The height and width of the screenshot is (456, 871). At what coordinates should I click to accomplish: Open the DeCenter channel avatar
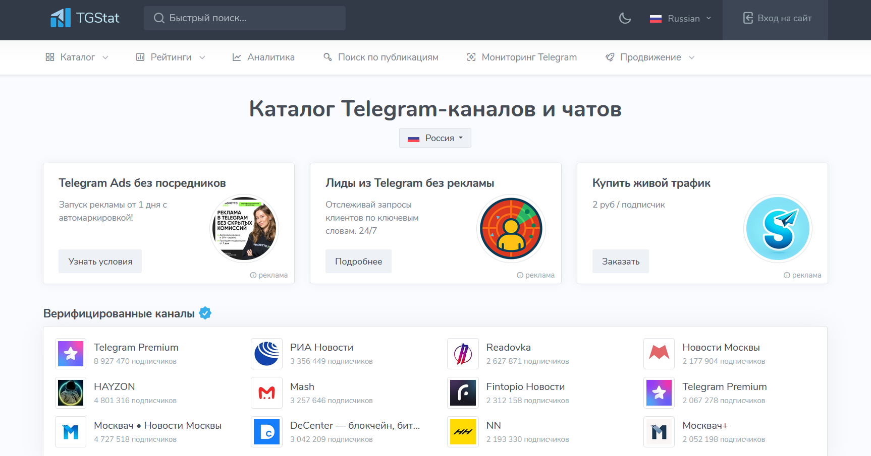(x=266, y=432)
